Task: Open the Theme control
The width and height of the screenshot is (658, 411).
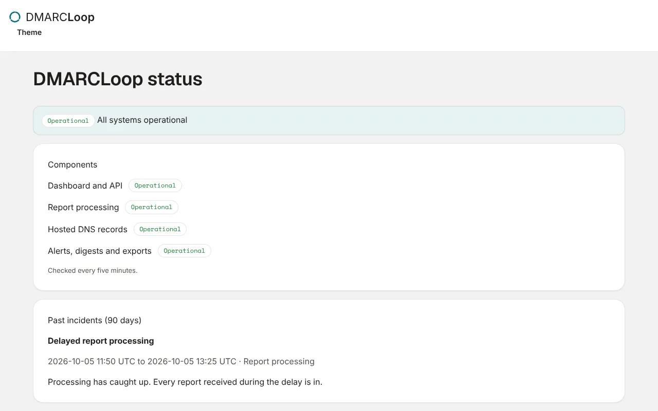Action: (29, 32)
